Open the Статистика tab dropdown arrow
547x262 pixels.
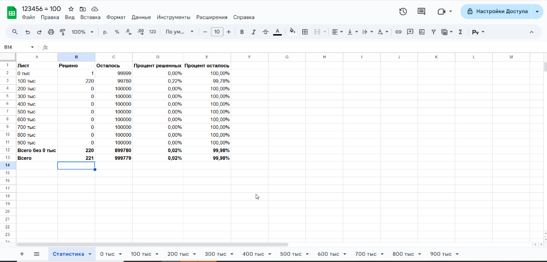click(x=90, y=254)
